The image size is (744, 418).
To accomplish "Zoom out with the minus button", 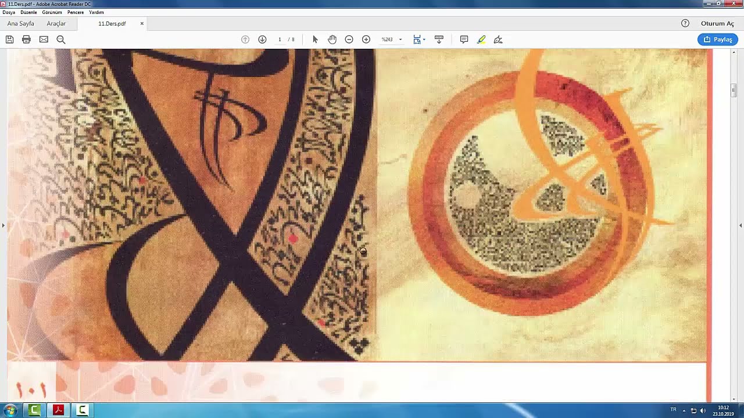I will click(x=349, y=39).
